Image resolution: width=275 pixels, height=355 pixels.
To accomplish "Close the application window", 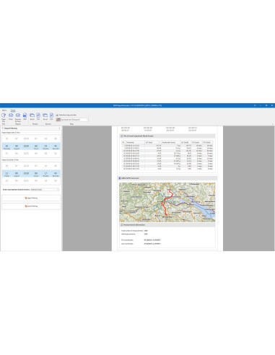I will pyautogui.click(x=272, y=105).
